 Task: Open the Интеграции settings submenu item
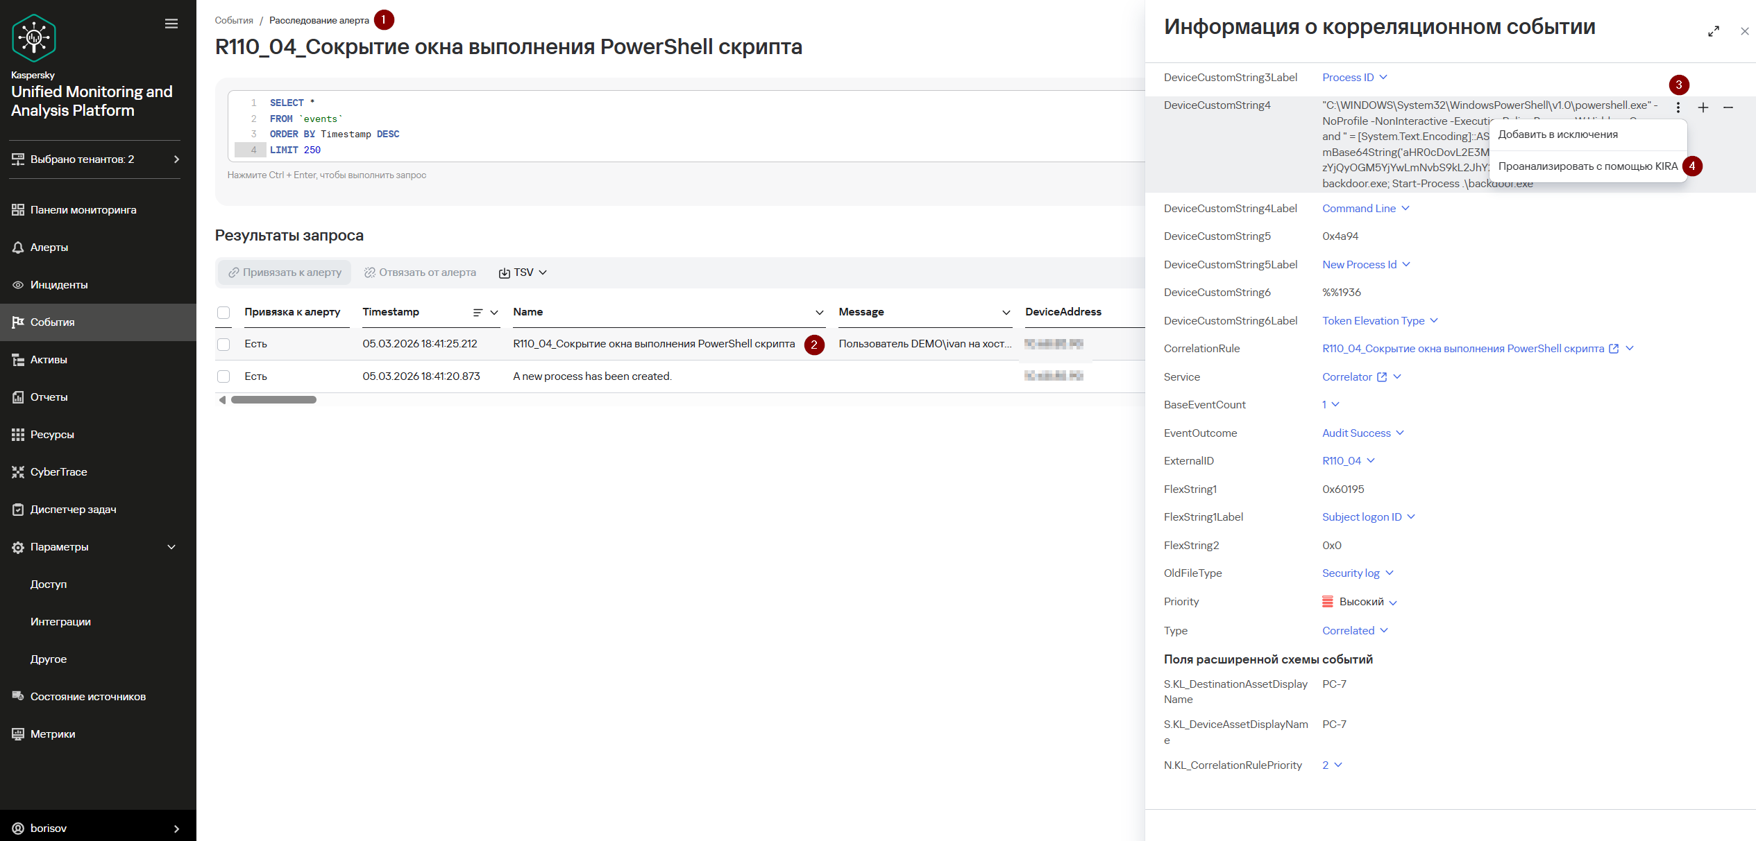[60, 622]
